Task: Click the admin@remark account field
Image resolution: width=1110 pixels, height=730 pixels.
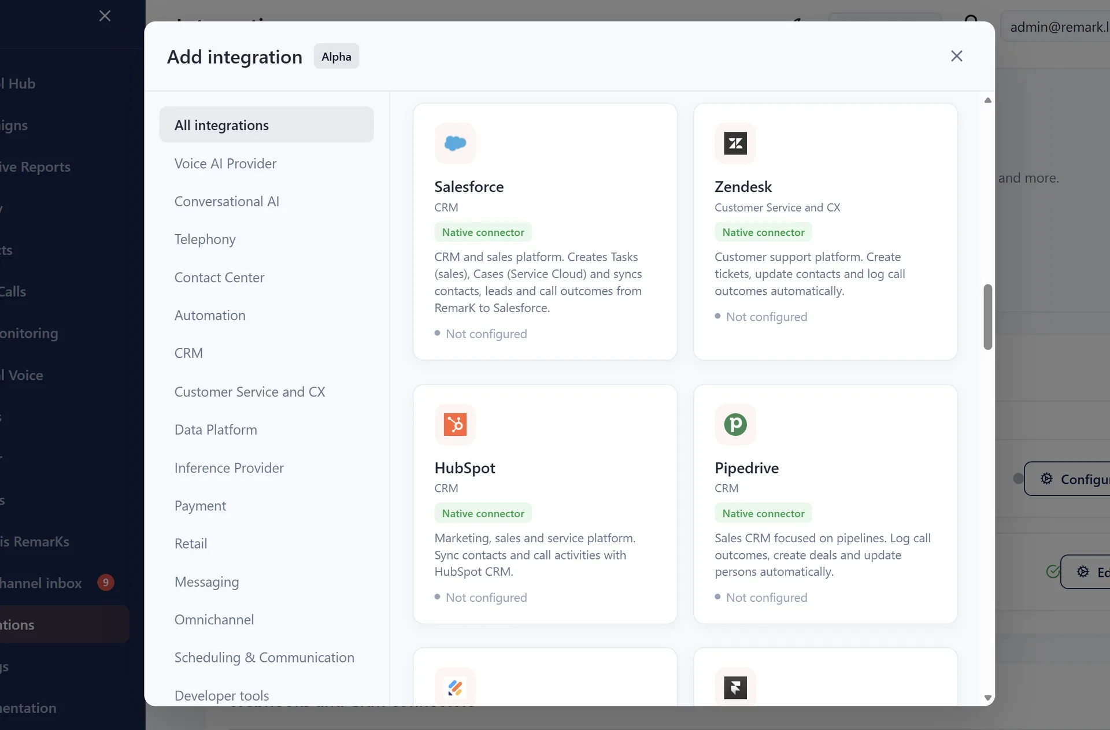Action: [1055, 27]
